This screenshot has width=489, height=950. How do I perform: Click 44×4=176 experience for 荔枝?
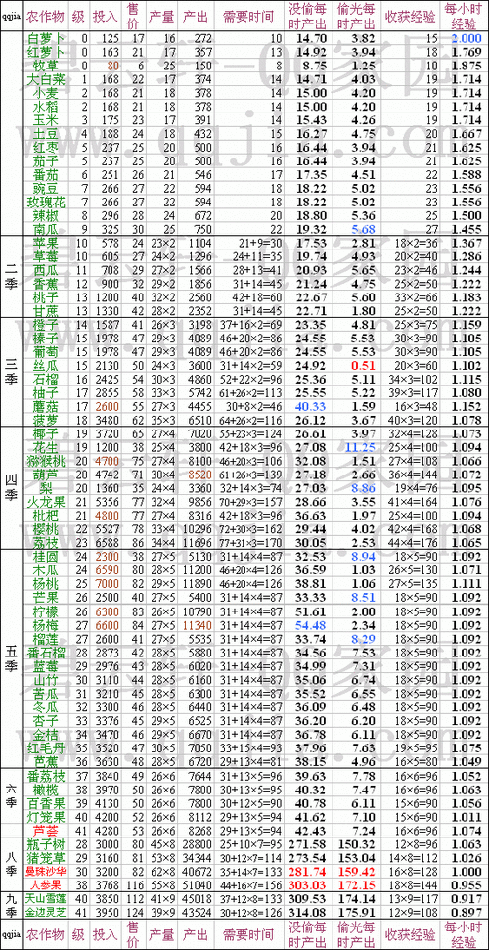coord(415,541)
